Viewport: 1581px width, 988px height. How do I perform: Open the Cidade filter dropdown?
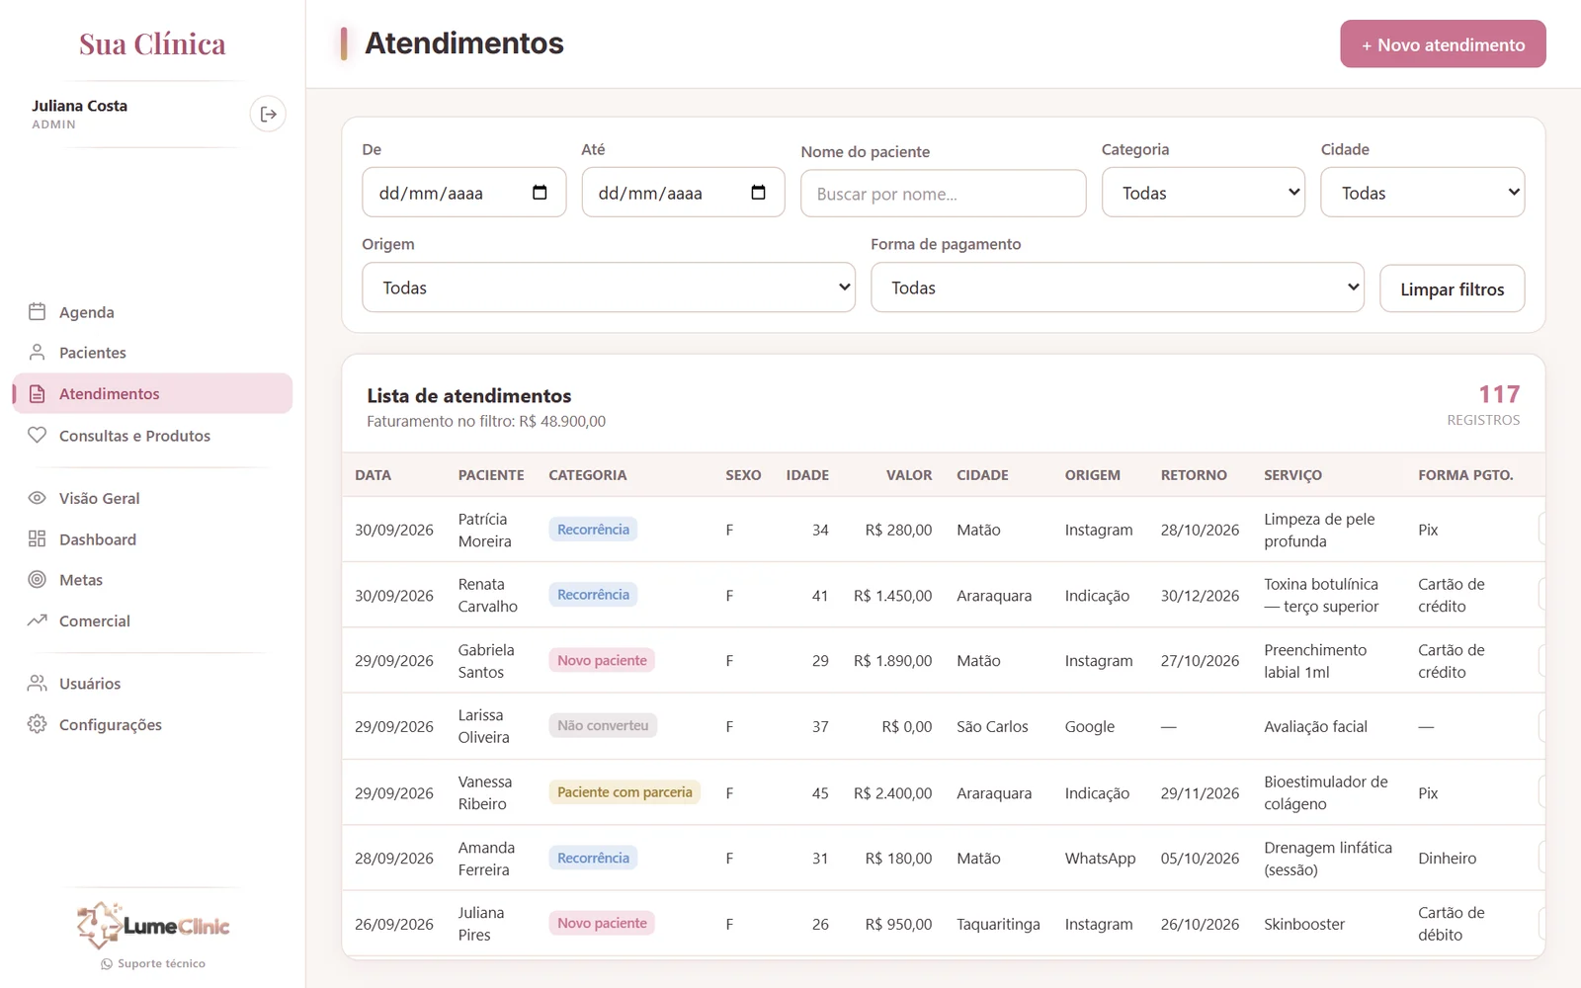tap(1423, 193)
